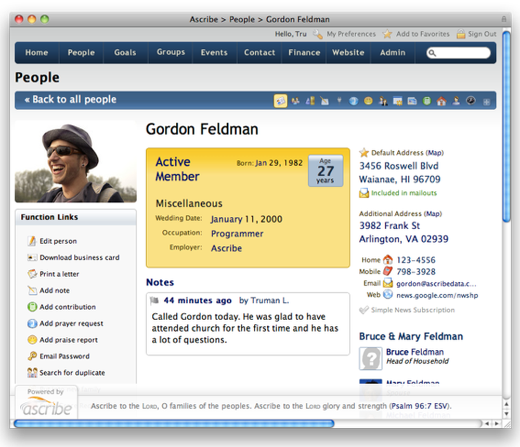
Task: Click the Add contribution link
Action: 68,307
